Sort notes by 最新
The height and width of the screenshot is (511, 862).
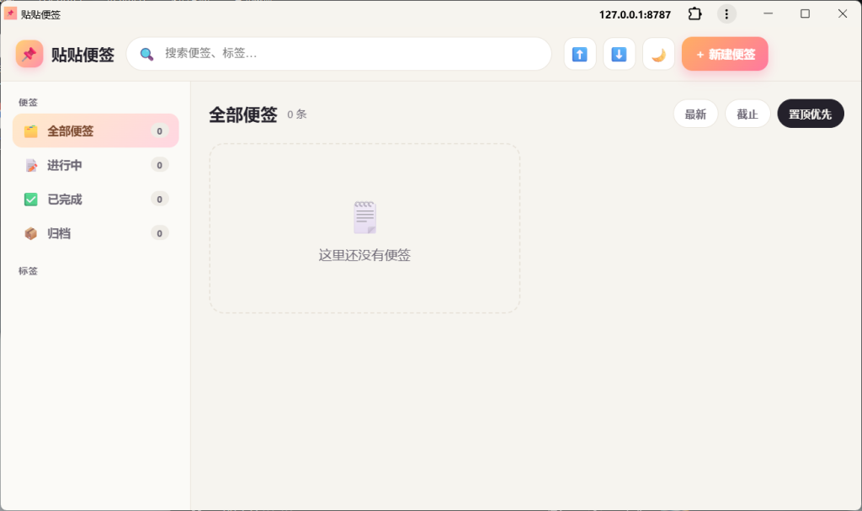click(x=695, y=114)
